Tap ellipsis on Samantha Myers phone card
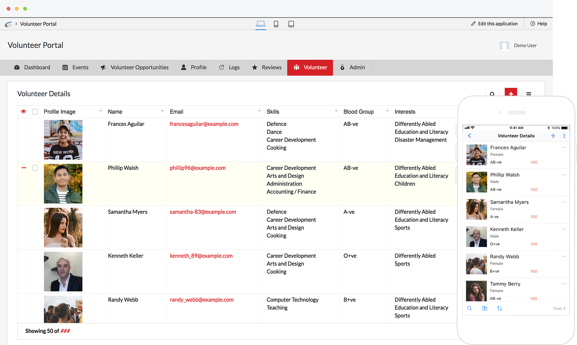 564,202
